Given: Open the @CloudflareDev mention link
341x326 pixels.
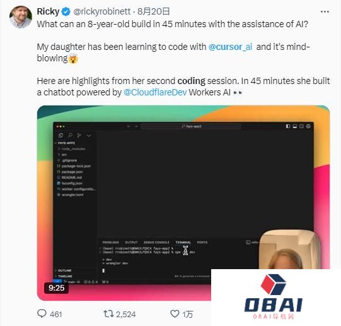Looking at the screenshot, I should coord(155,92).
